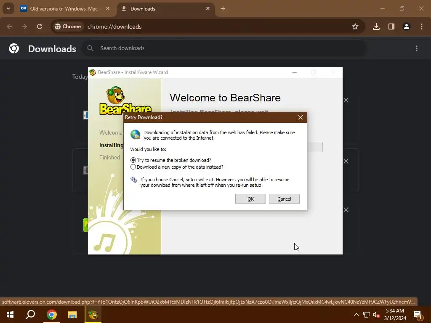Select 'Try to resume the broken download' option
Screen dimensions: 431x323
click(171, 160)
